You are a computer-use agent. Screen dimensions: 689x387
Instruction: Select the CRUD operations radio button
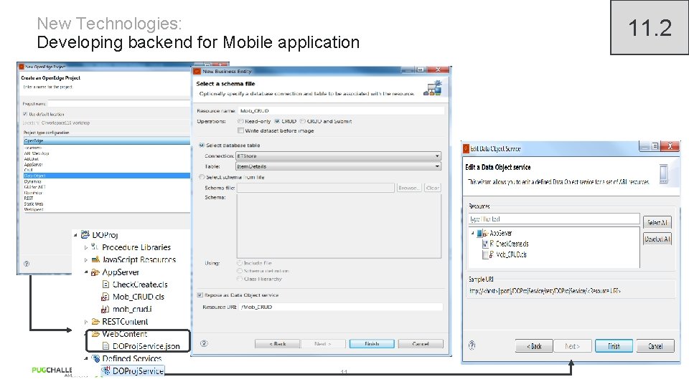click(277, 121)
